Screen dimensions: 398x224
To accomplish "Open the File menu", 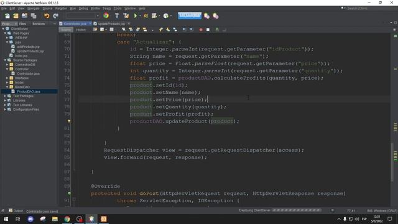I will pyautogui.click(x=4, y=8).
